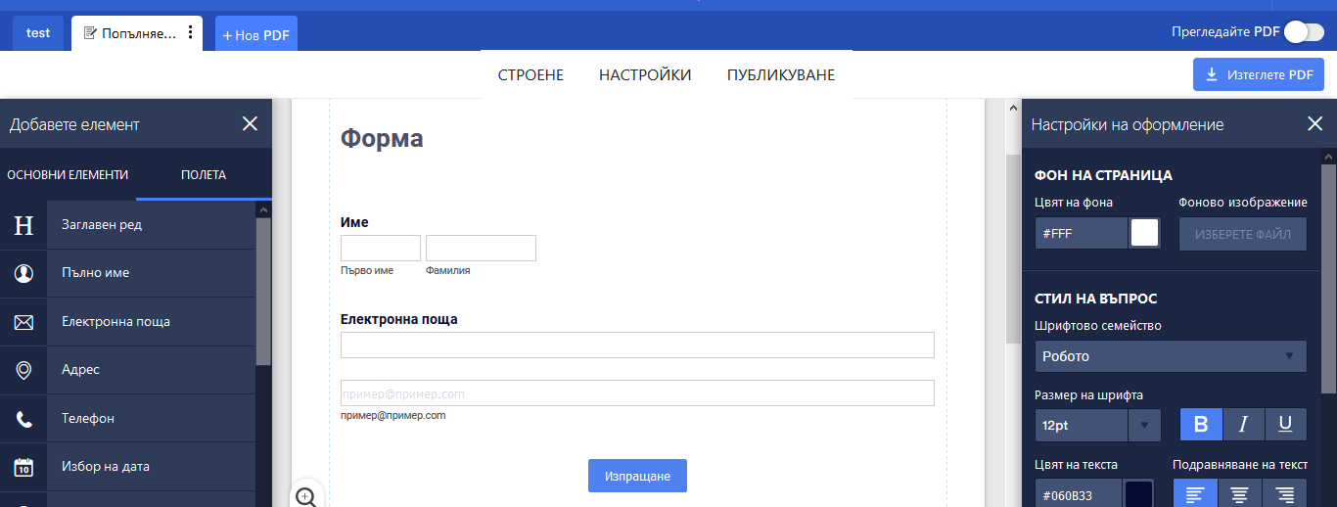Click the design settings panel scrollbar
1337x507 pixels.
pos(1328,279)
